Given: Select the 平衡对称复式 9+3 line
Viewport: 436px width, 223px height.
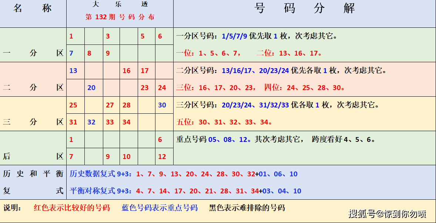Looking at the screenshot, I should pos(185,191).
